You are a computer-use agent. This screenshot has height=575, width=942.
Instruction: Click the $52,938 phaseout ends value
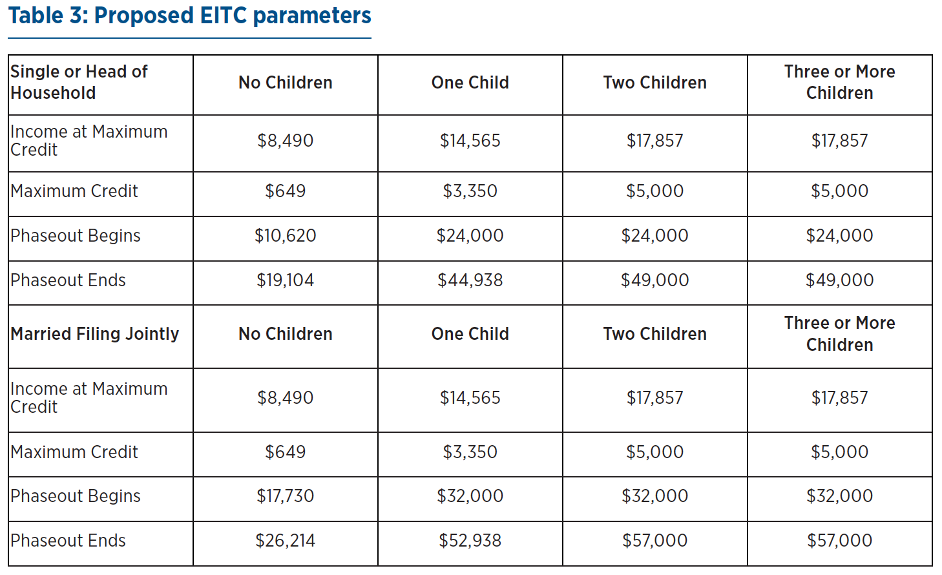pos(470,541)
